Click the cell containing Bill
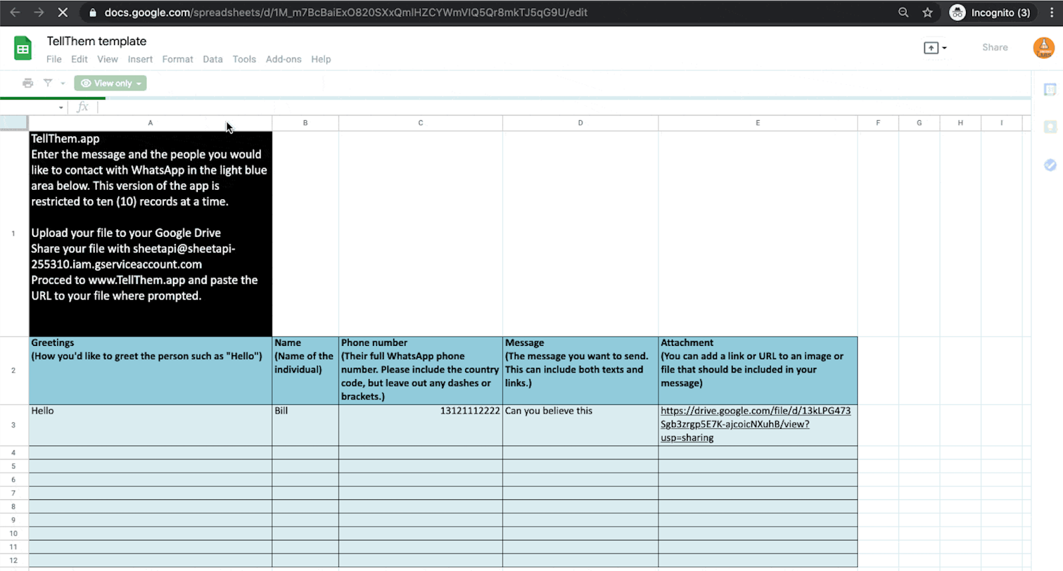The height and width of the screenshot is (571, 1063). coord(306,425)
